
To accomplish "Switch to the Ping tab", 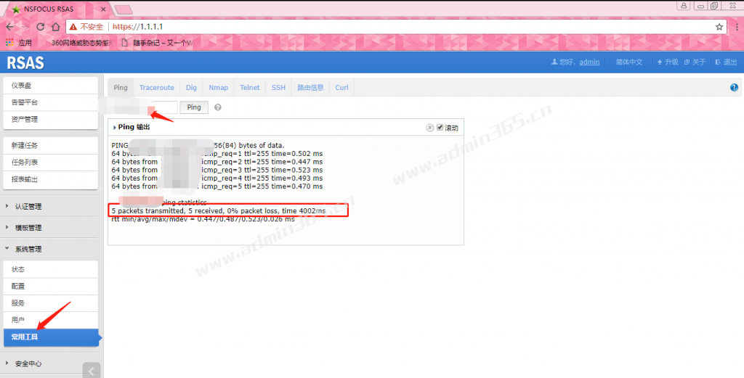I will [x=121, y=87].
